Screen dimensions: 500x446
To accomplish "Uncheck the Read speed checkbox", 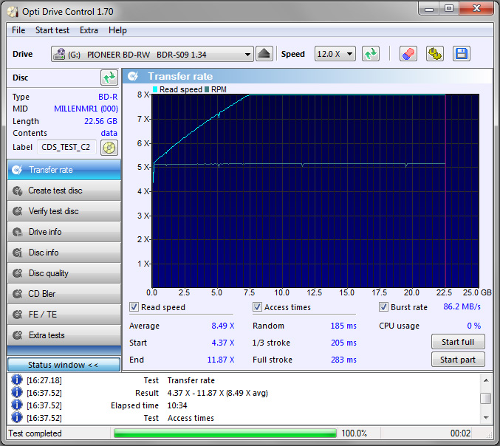I will (x=134, y=307).
